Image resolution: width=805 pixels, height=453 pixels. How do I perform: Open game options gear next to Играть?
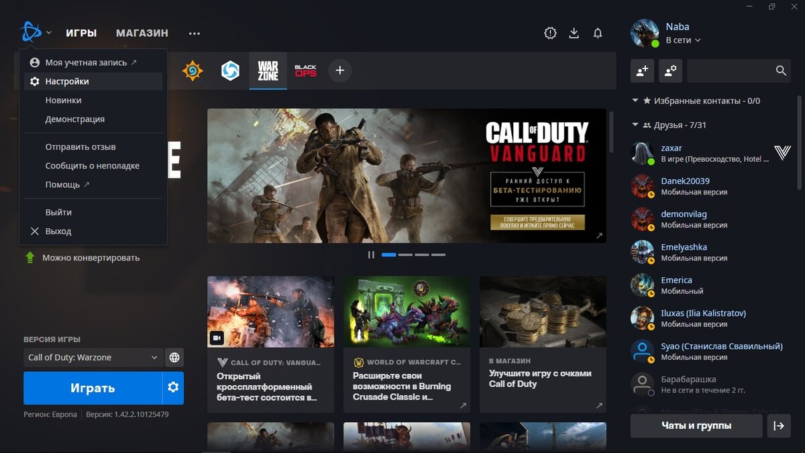(x=173, y=388)
